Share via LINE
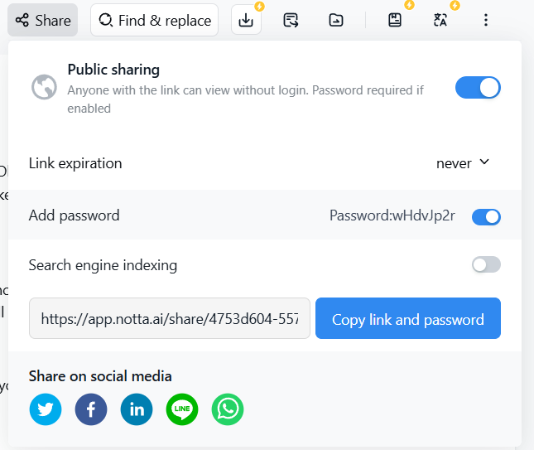The width and height of the screenshot is (534, 450). (182, 409)
